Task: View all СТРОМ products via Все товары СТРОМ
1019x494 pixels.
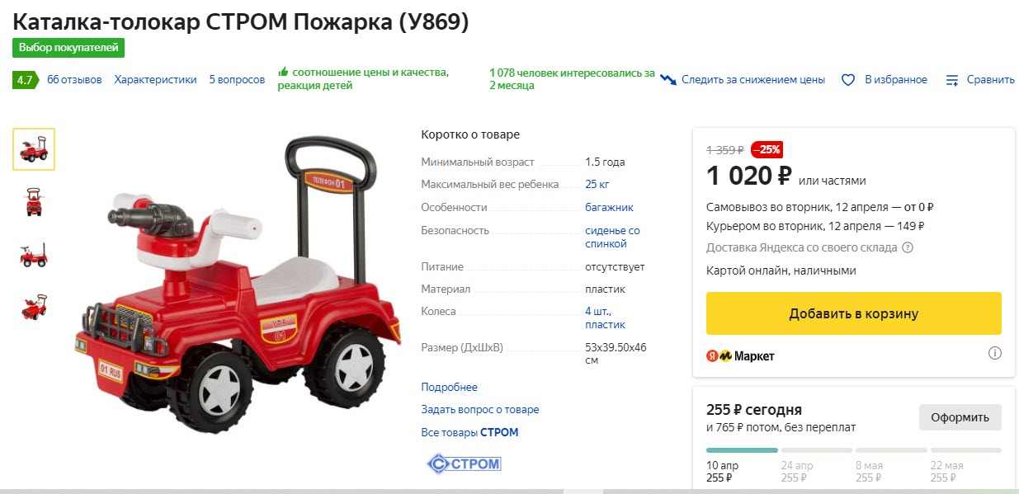Action: coord(469,432)
